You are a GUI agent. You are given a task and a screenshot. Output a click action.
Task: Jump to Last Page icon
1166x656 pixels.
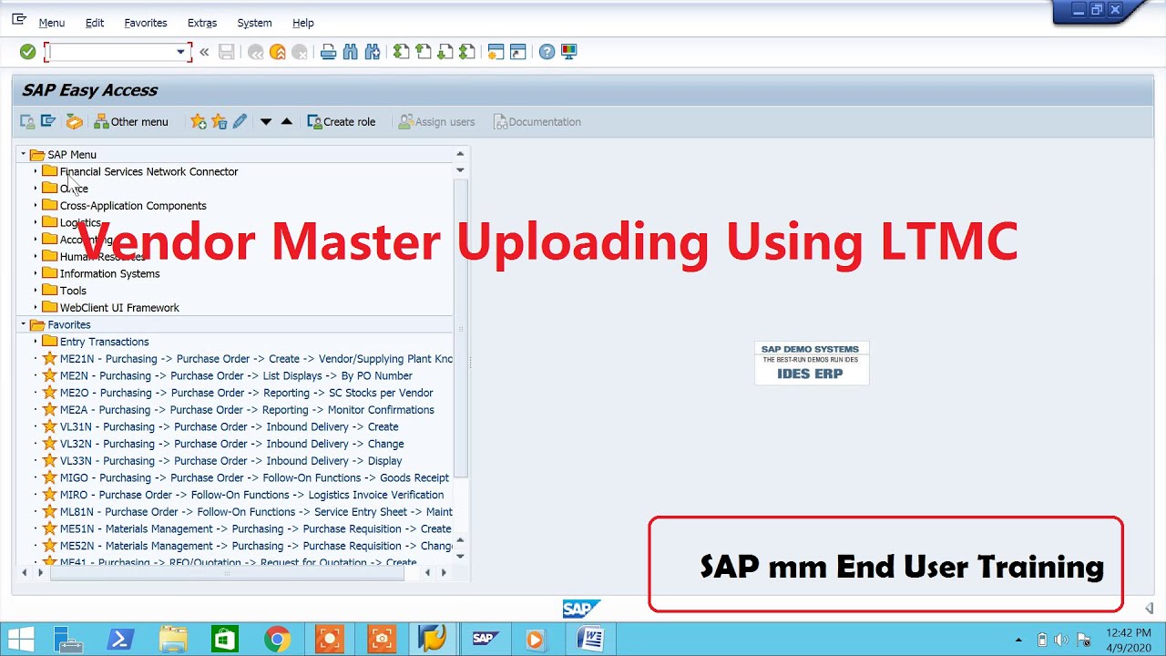tap(467, 52)
